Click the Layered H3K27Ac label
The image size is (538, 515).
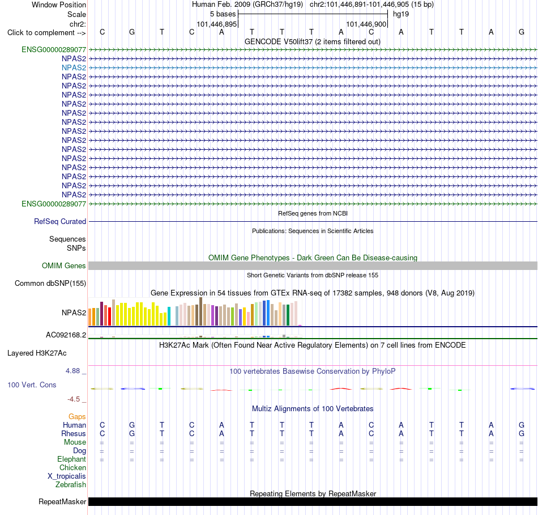point(37,353)
